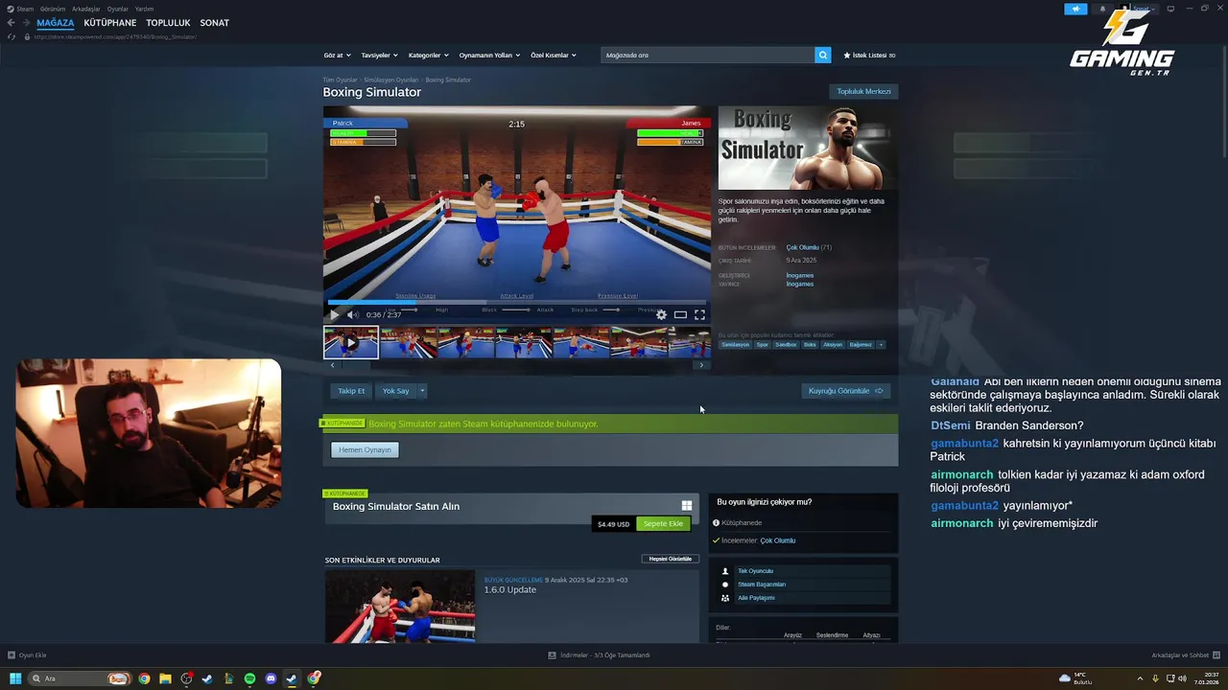The height and width of the screenshot is (690, 1228).
Task: Click the Yok Say button
Action: coord(395,391)
